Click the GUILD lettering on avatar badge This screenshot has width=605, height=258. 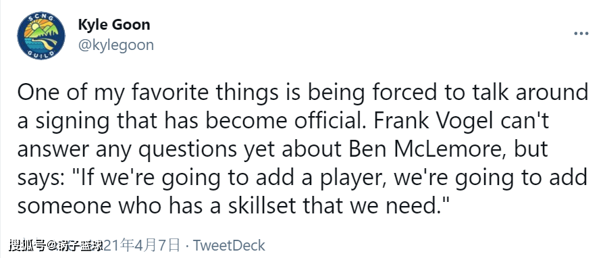coord(41,54)
